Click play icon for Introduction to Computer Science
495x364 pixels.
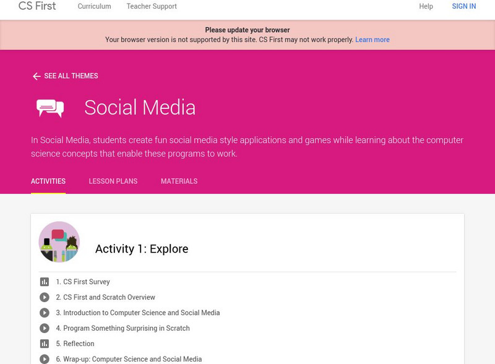45,313
